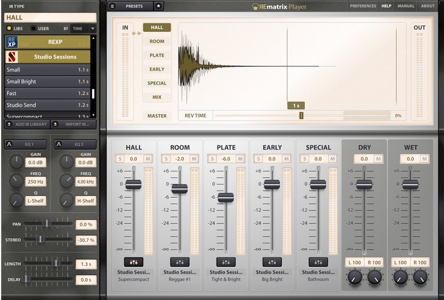The height and width of the screenshot is (300, 444).
Task: Mute the DRY channel
Action: (x=378, y=159)
